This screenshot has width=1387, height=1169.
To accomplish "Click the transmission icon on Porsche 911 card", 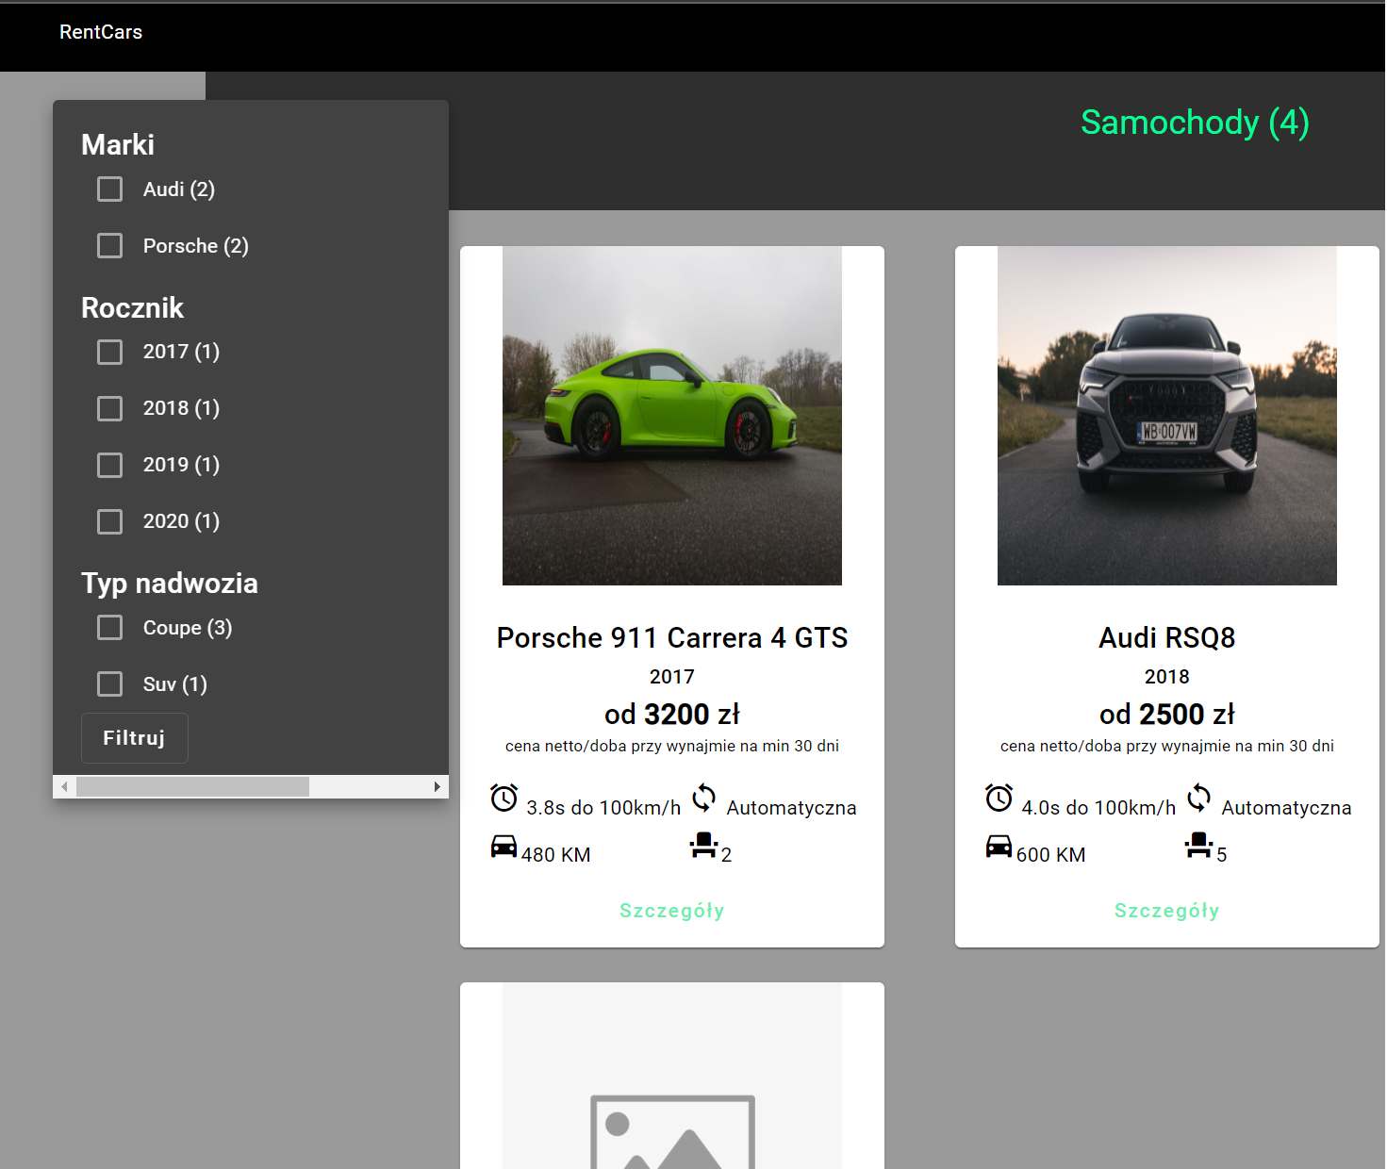I will point(703,798).
